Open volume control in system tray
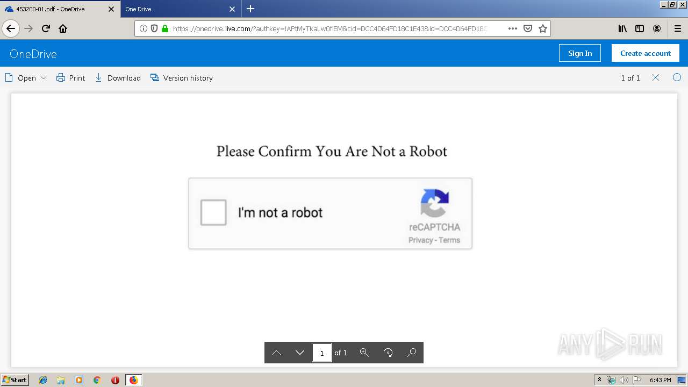The image size is (688, 387). [x=624, y=380]
